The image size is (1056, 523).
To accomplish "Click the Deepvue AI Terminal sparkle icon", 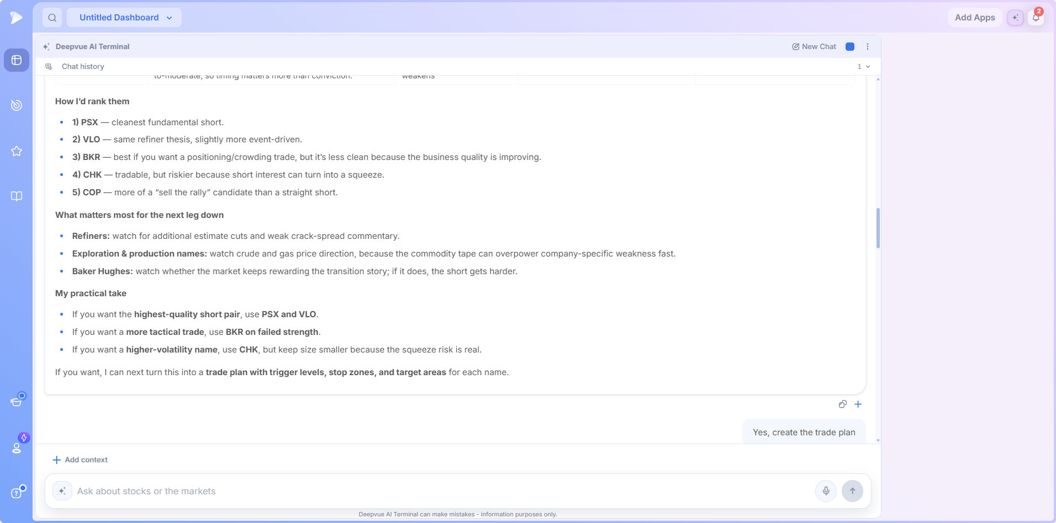I will click(x=46, y=47).
